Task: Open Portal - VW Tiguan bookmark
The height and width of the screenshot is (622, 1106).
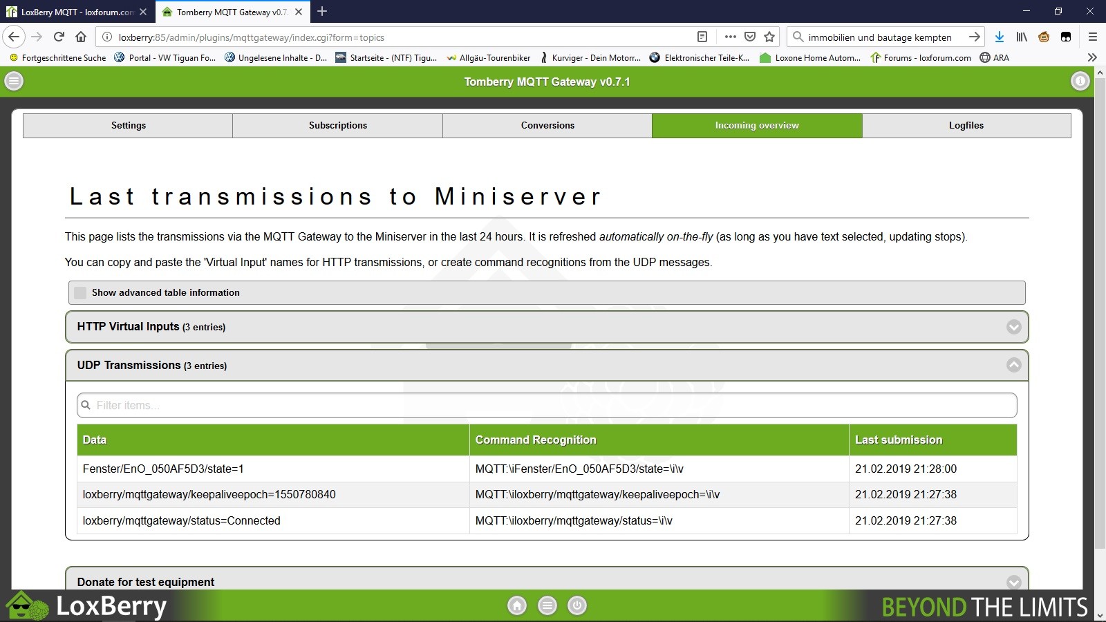Action: (165, 58)
